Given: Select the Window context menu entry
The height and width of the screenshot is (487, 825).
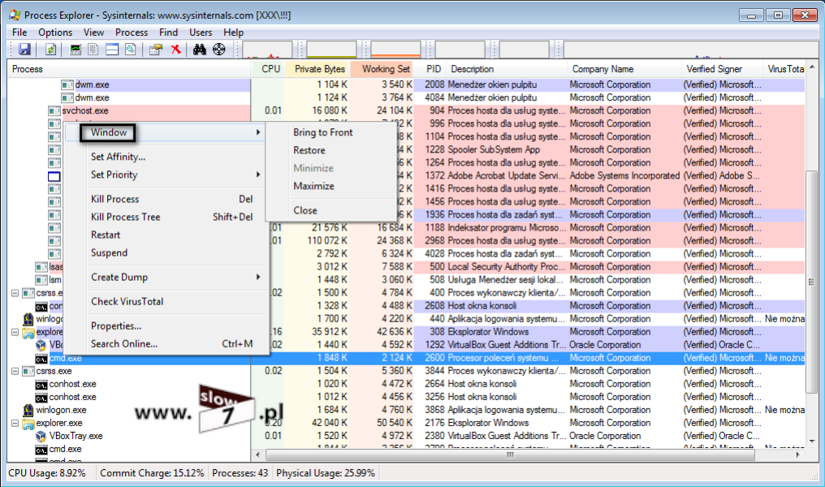Looking at the screenshot, I should coord(166,132).
